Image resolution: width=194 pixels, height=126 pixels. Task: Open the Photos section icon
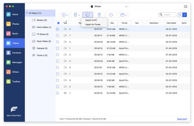coord(8,24)
